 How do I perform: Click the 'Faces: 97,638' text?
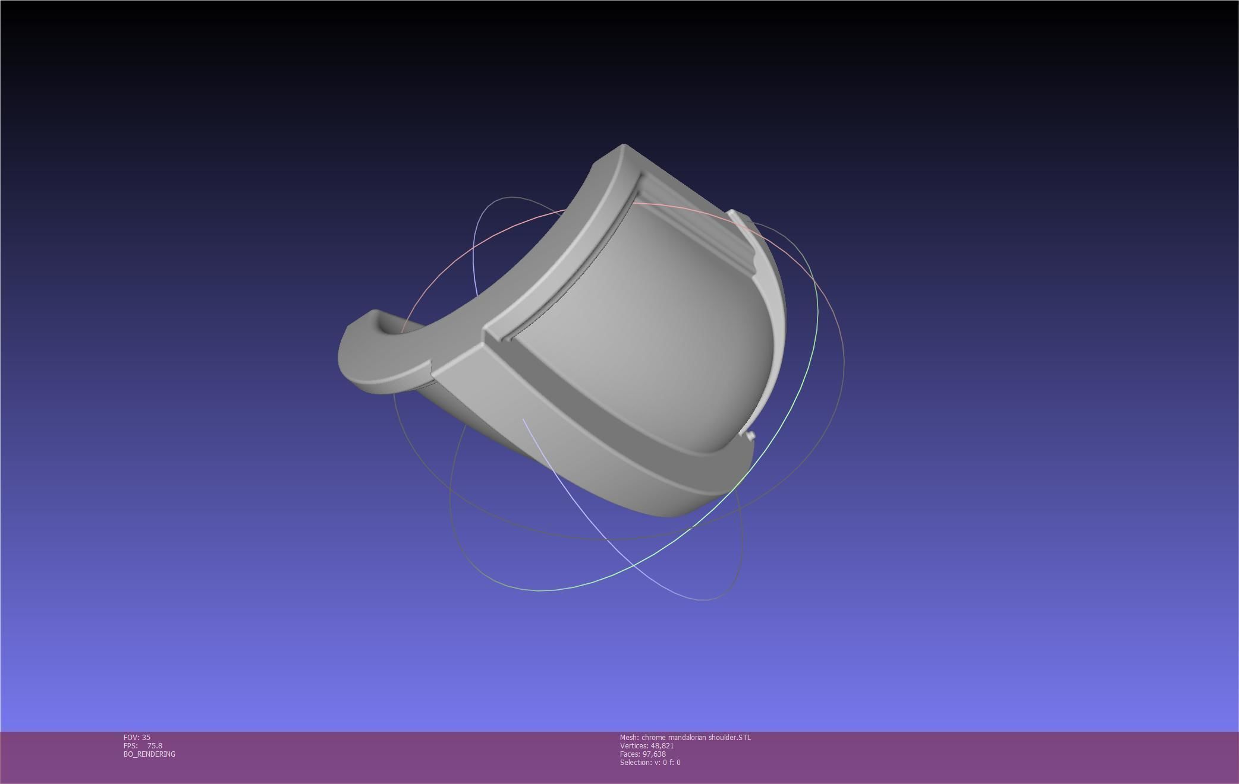643,754
